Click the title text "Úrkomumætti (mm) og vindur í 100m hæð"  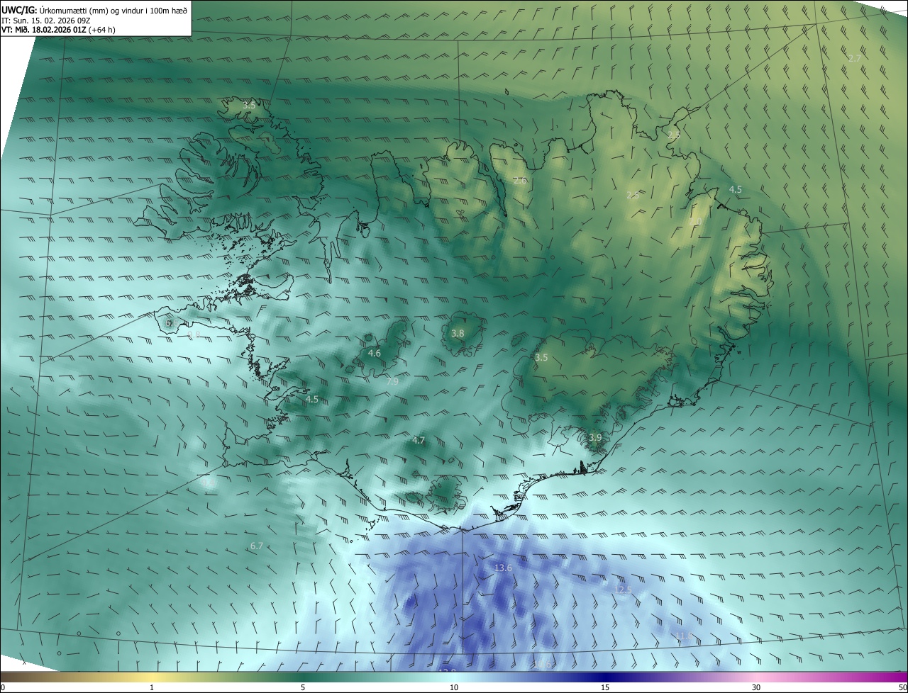[113, 10]
